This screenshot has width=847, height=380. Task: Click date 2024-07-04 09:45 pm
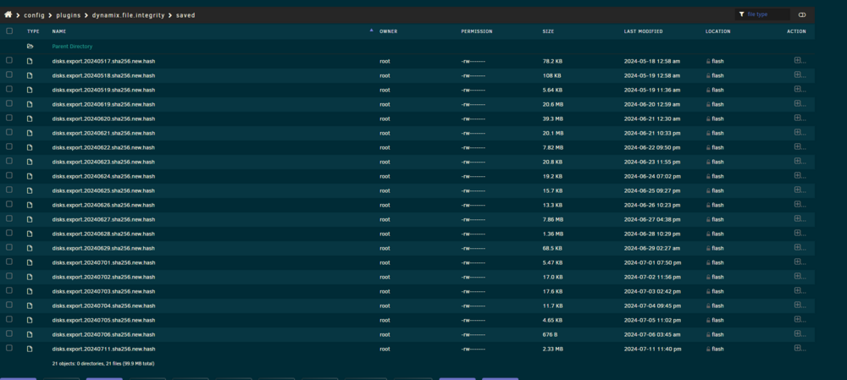coord(652,306)
